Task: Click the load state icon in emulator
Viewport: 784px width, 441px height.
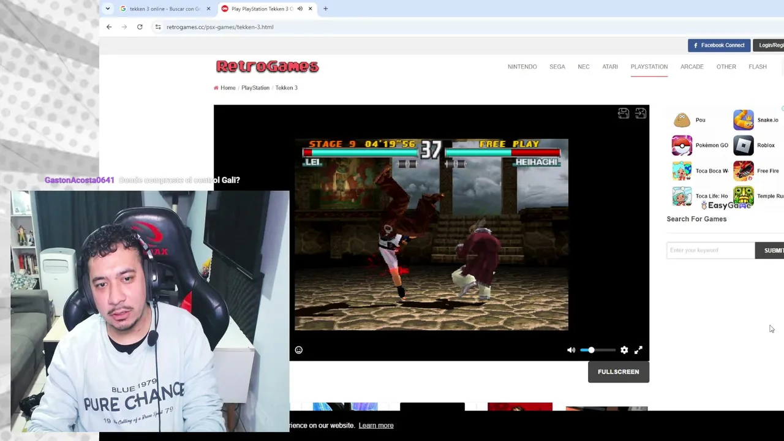Action: point(641,113)
